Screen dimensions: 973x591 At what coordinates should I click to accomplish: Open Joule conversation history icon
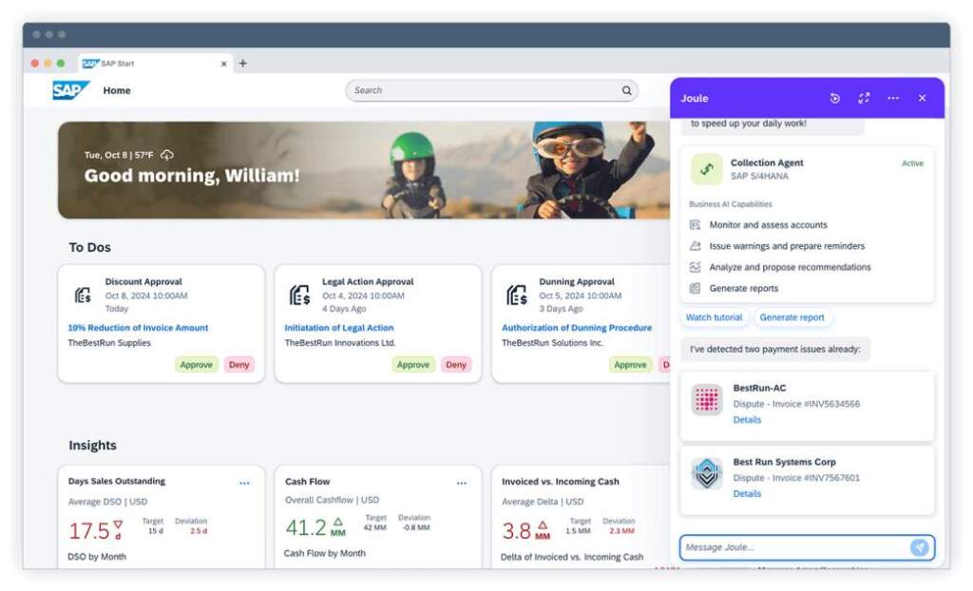(x=835, y=98)
